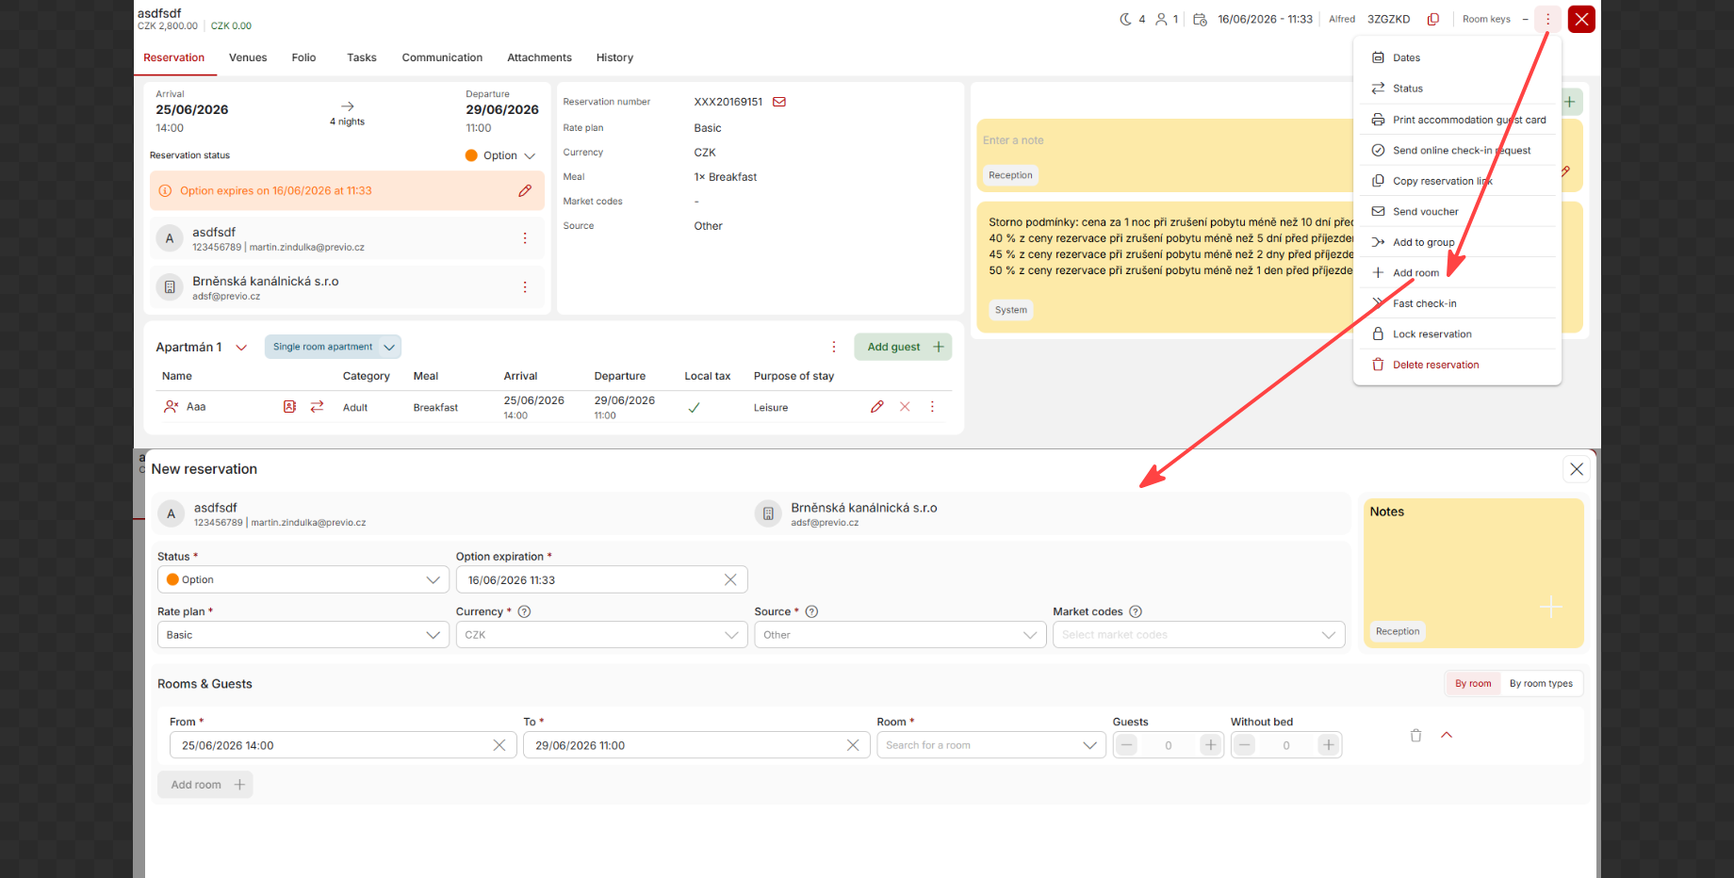Click Currency help question icon
This screenshot has width=1734, height=878.
click(x=525, y=611)
